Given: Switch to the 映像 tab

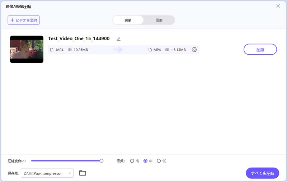Looking at the screenshot, I should pyautogui.click(x=128, y=20).
